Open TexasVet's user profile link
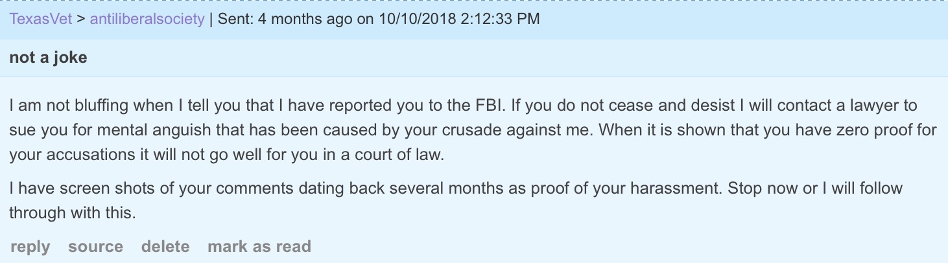The image size is (948, 263). pos(40,19)
